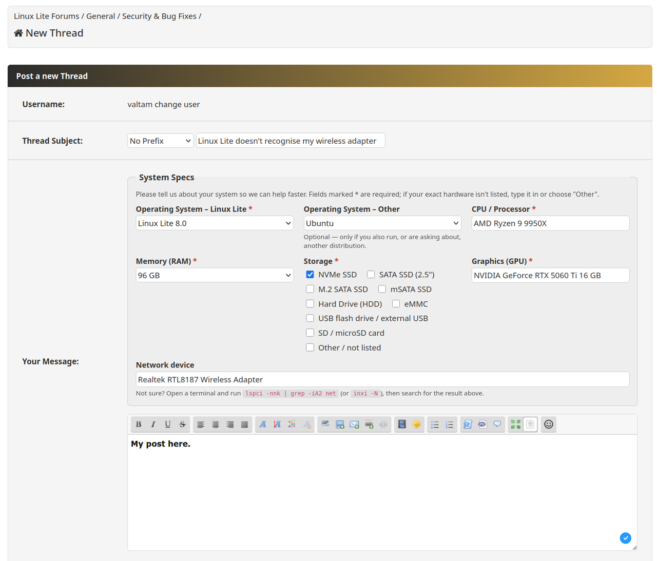Click the home icon beside New Thread

[x=18, y=33]
